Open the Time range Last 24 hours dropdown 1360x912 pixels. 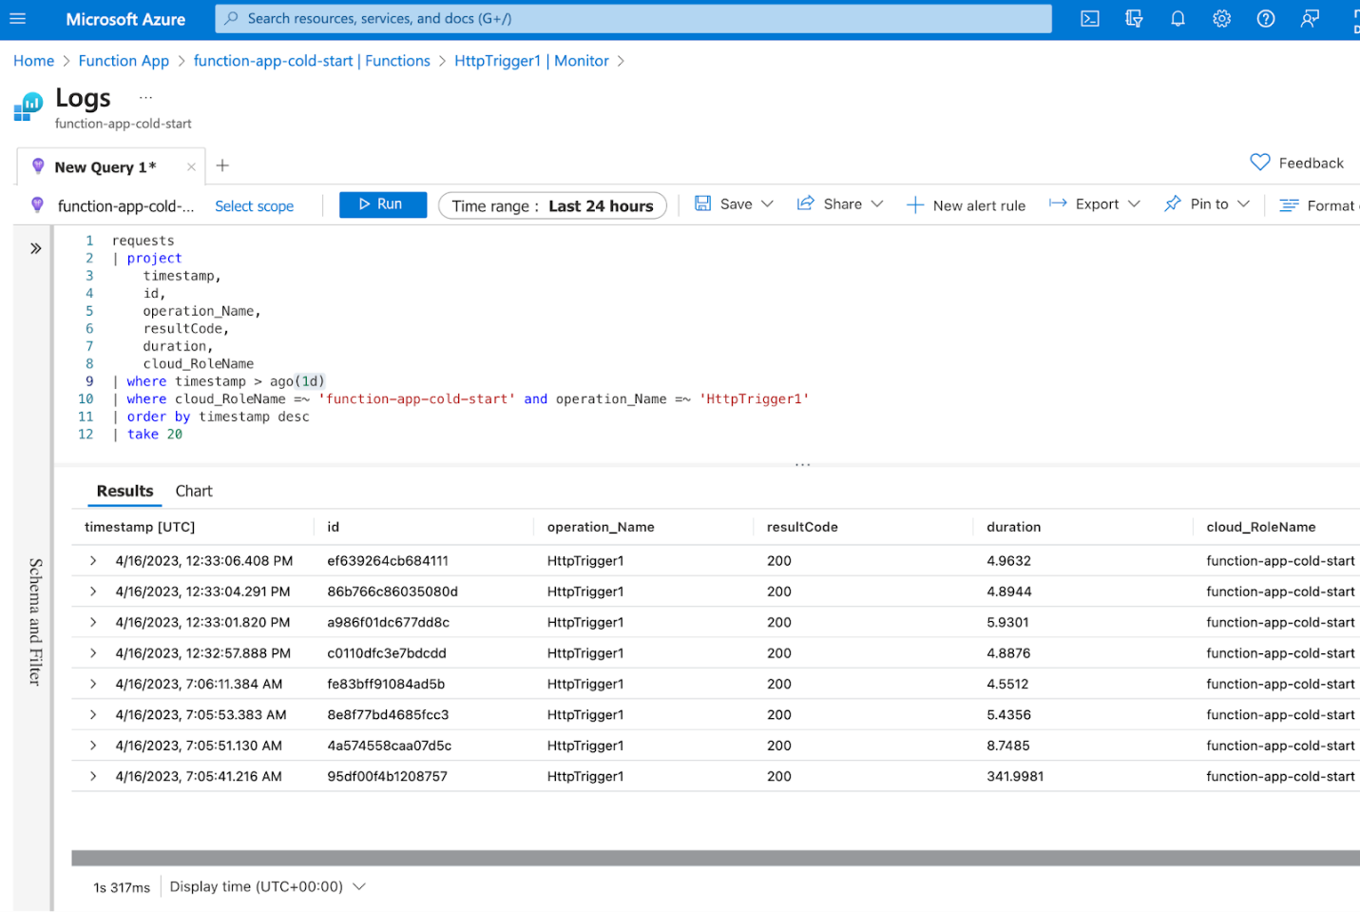pyautogui.click(x=552, y=205)
